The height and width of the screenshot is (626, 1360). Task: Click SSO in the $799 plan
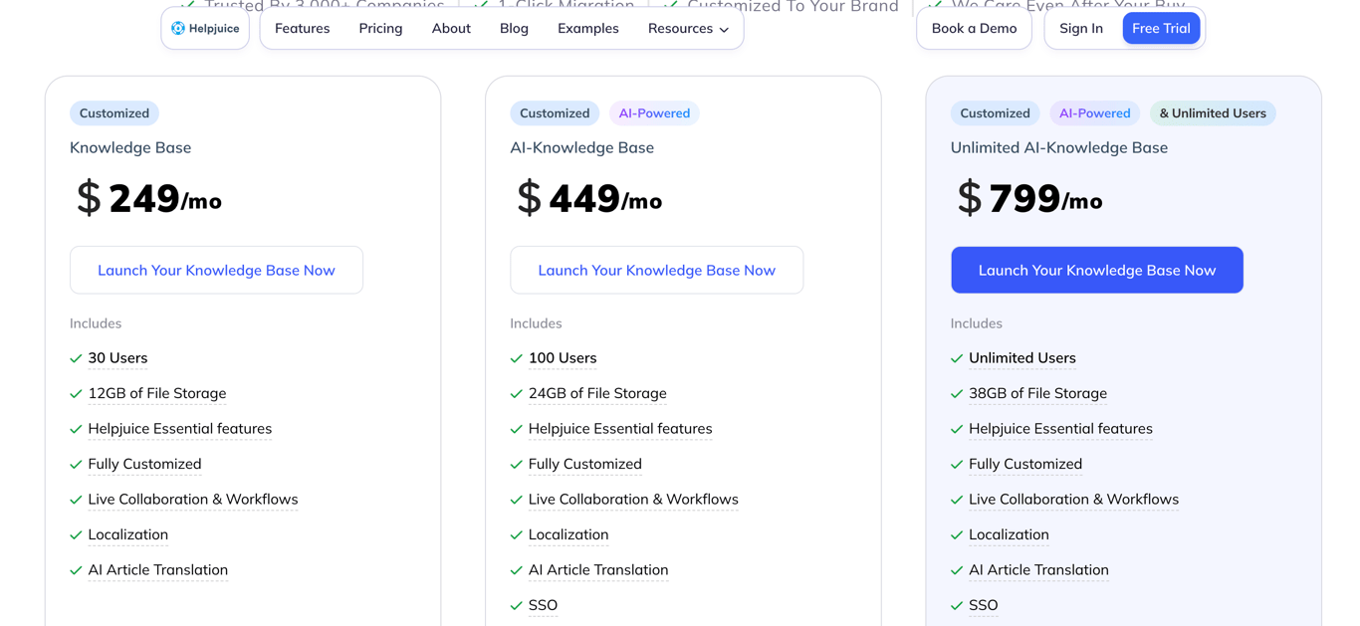point(984,605)
